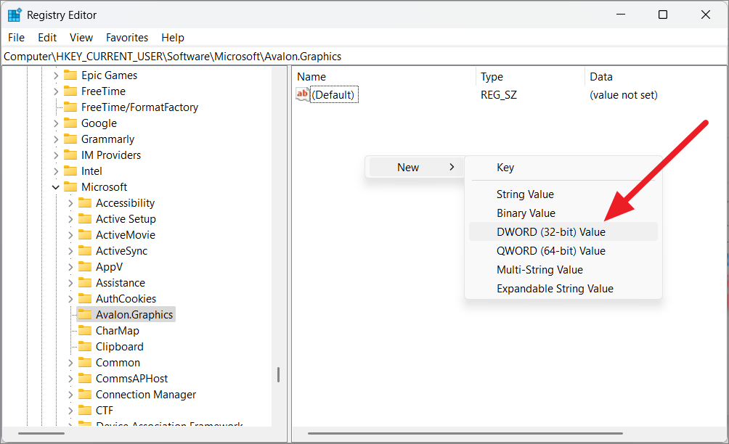Viewport: 729px width, 444px height.
Task: Expand the Accessibility key chevron
Action: point(70,203)
